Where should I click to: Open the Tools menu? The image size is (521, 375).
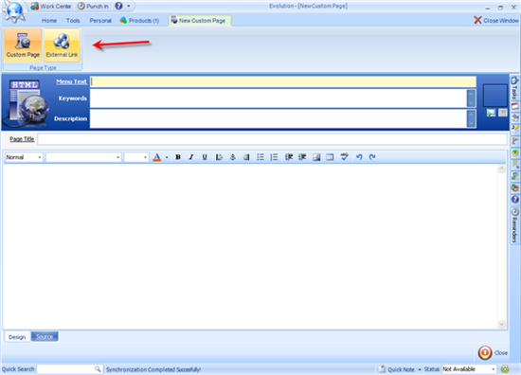(73, 21)
